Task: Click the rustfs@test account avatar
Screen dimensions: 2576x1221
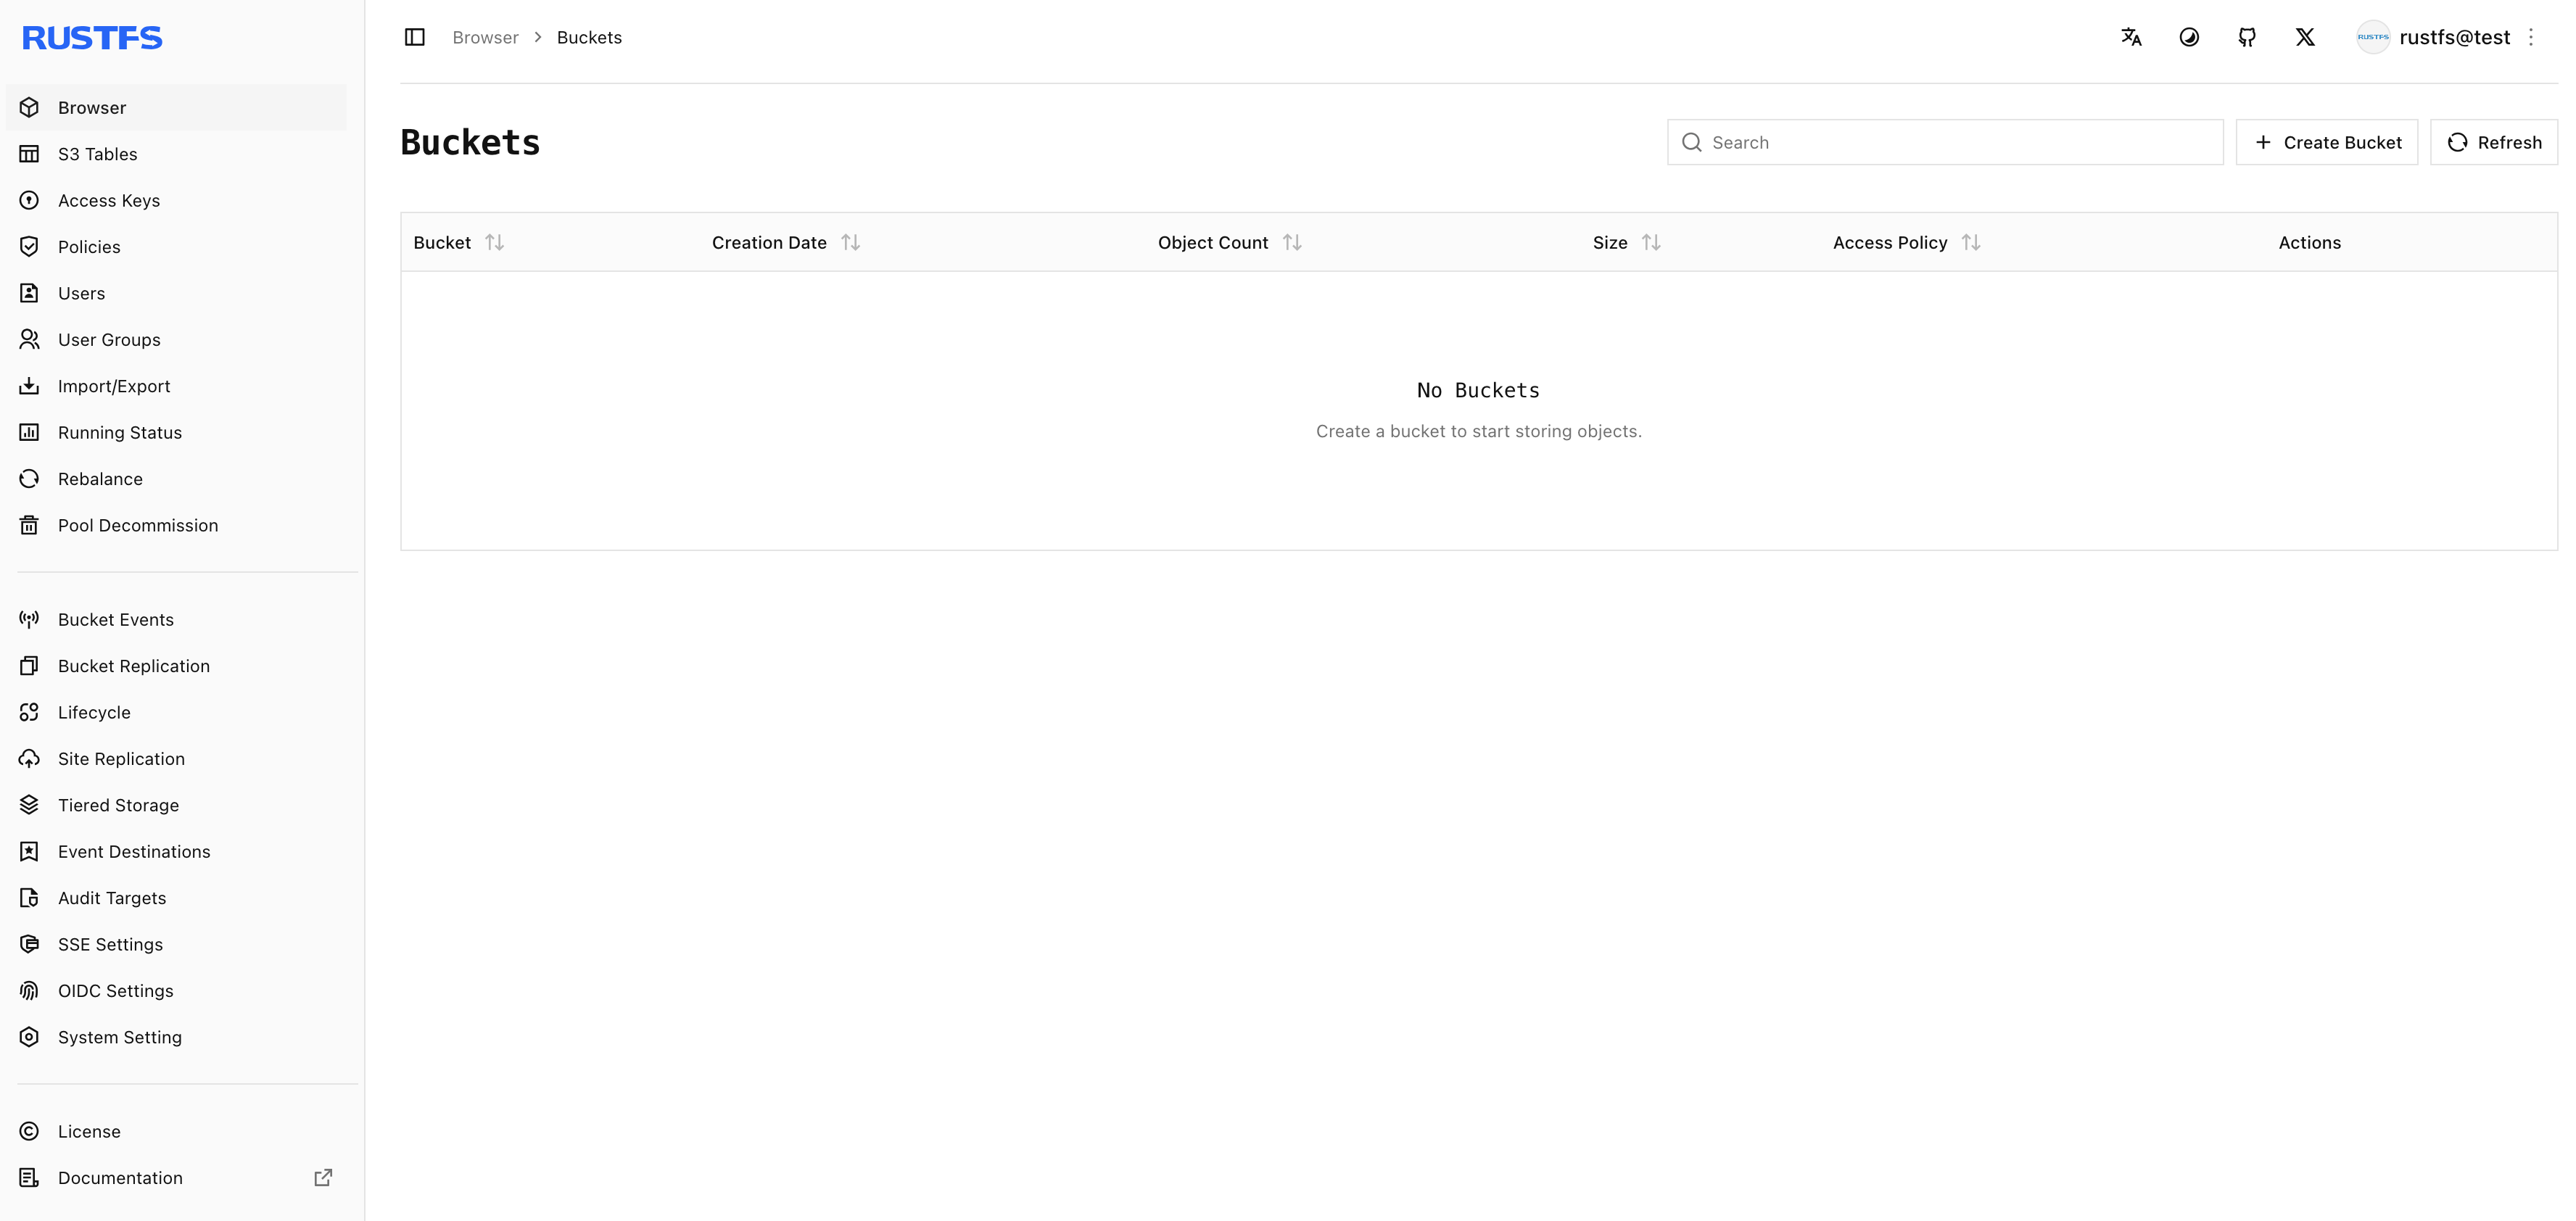Action: point(2373,37)
